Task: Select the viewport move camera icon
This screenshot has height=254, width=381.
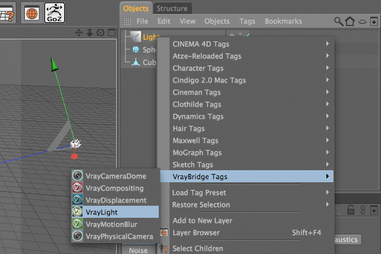Action: coord(79,32)
